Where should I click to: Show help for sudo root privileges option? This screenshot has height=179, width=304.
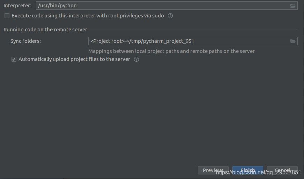(170, 16)
